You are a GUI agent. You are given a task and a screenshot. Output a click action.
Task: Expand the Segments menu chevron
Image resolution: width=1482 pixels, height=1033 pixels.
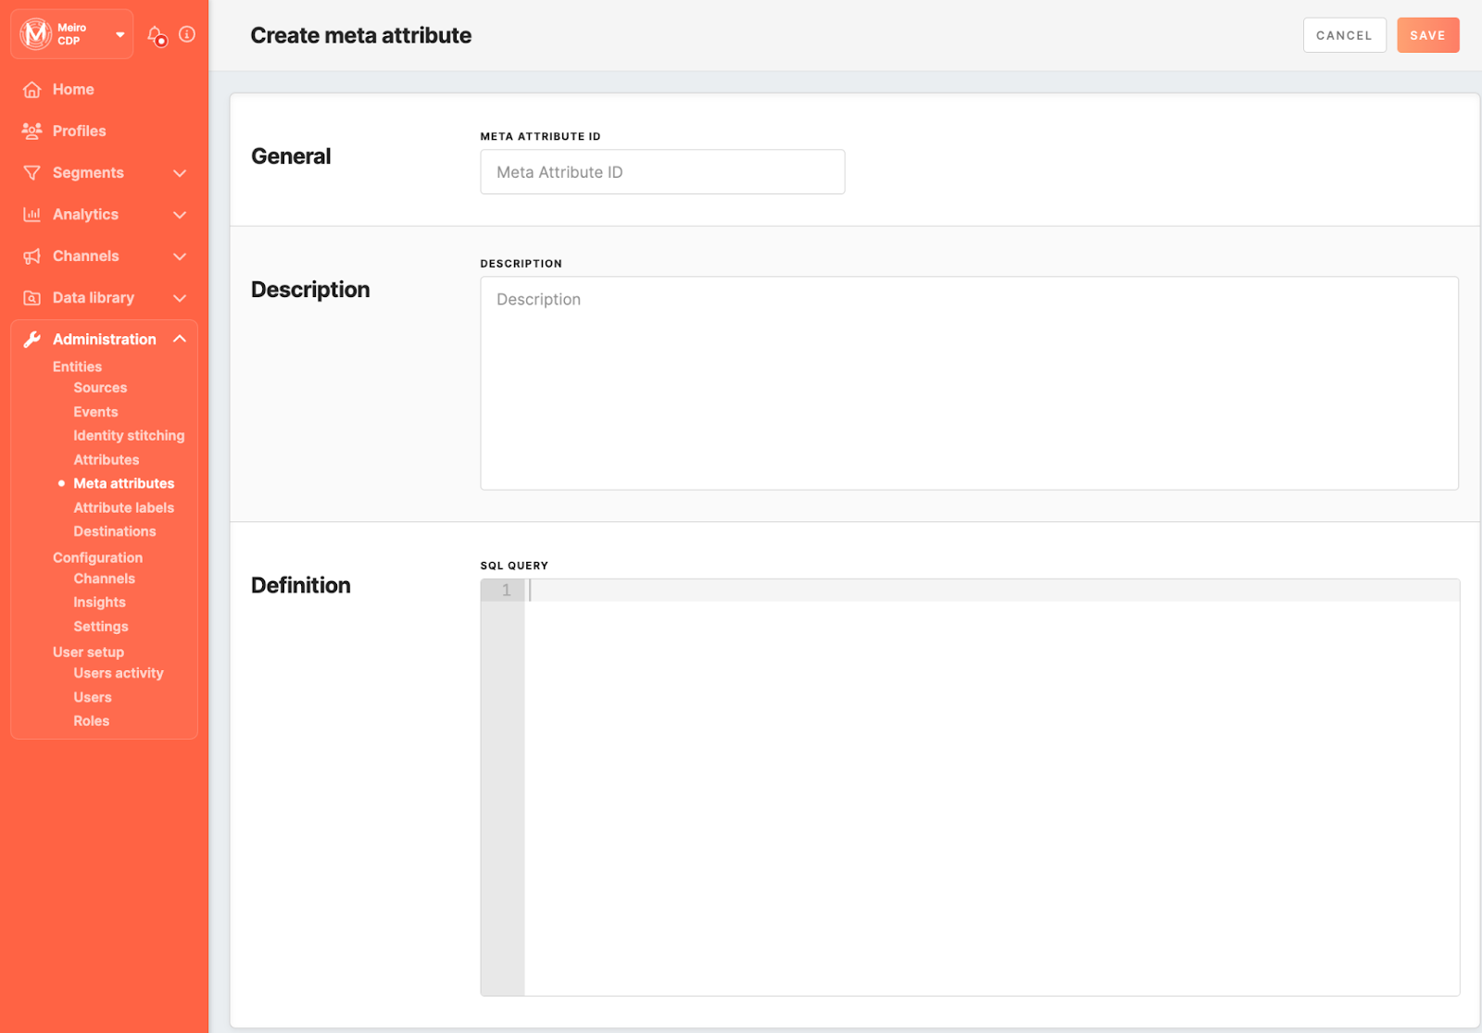[x=180, y=173]
